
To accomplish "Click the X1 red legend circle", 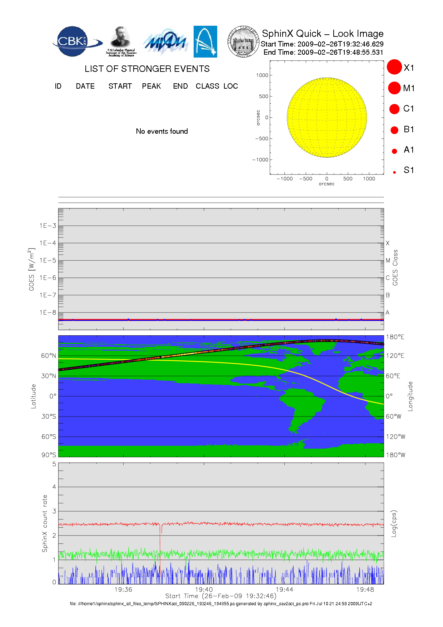I will [x=394, y=67].
